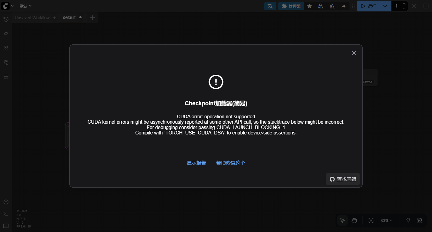Image resolution: width=432 pixels, height=232 pixels.
Task: Open the 默认 workflow dropdown
Action: point(25,6)
